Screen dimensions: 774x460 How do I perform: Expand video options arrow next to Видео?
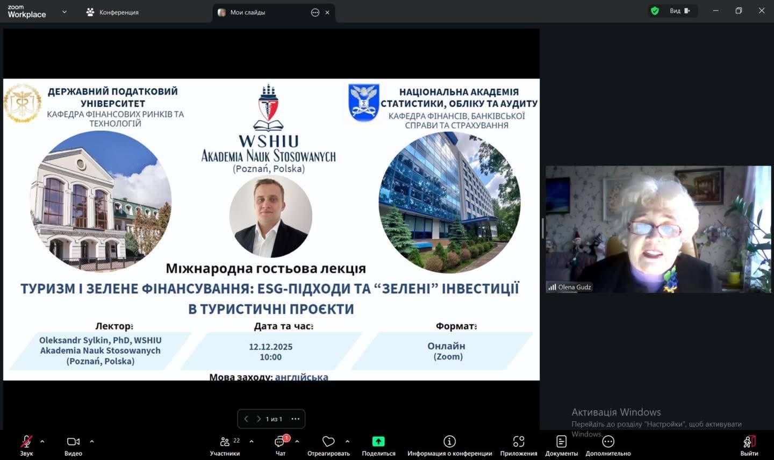[x=92, y=441]
